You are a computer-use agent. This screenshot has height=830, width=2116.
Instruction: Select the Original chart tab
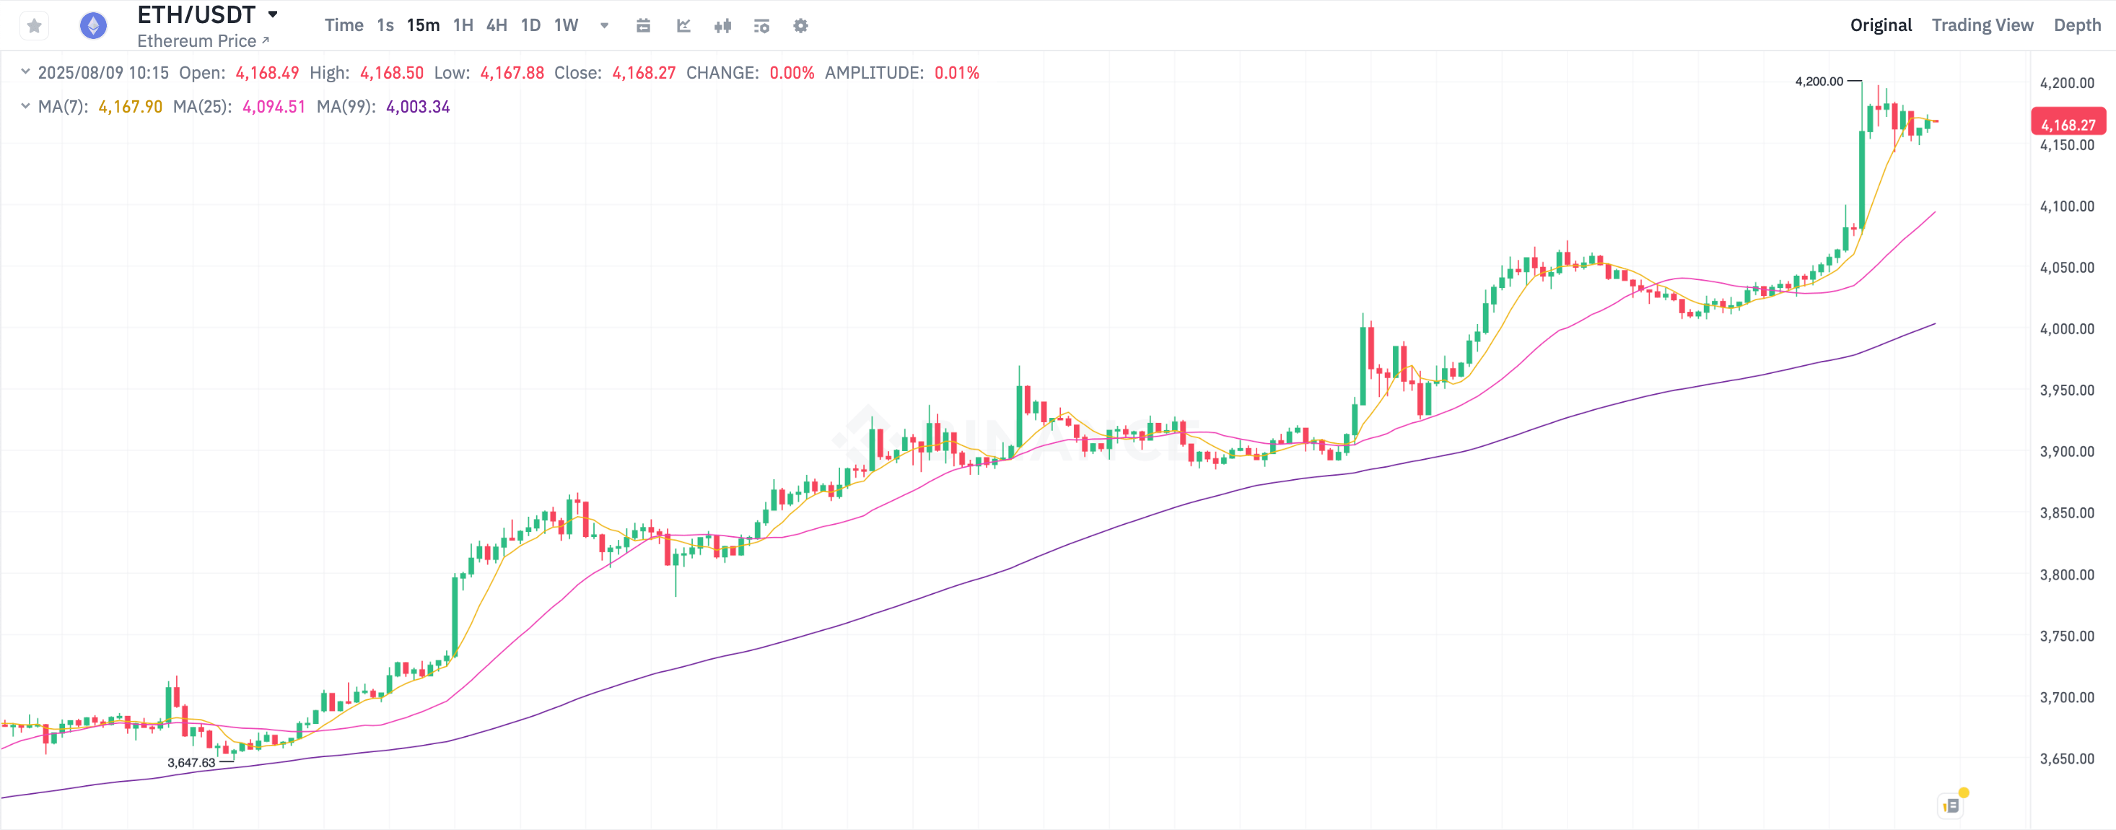(1881, 25)
